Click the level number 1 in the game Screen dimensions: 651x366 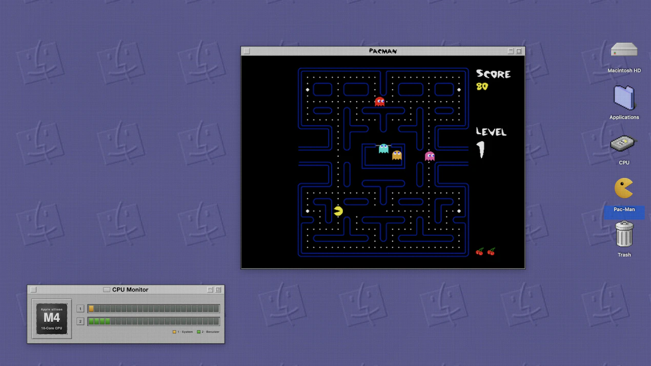coord(481,150)
